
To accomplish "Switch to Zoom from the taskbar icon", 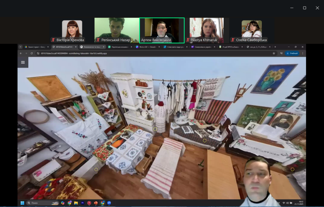I will pos(109,203).
